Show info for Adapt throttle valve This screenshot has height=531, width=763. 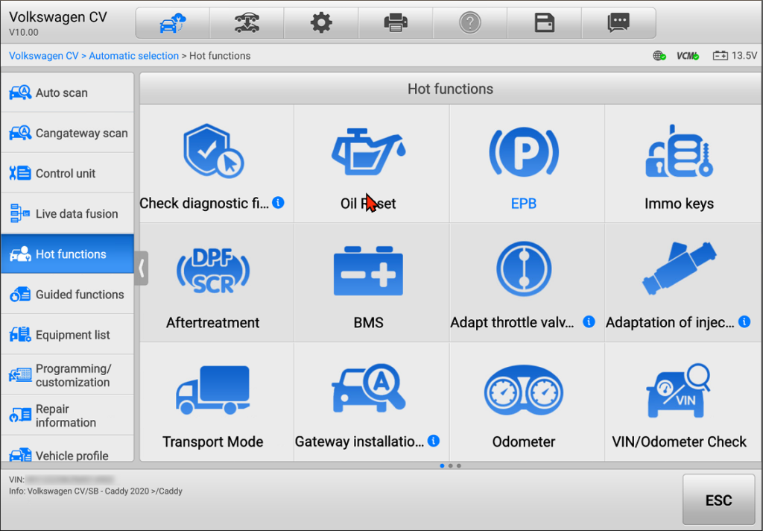click(x=589, y=321)
